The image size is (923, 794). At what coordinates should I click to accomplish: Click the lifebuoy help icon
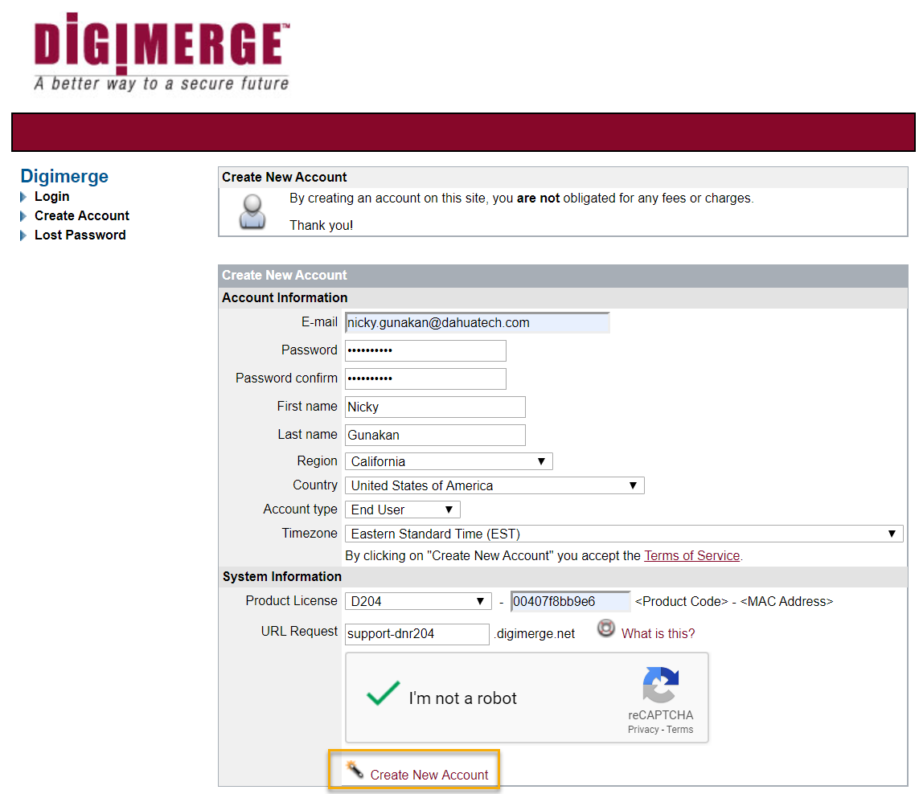[x=605, y=628]
